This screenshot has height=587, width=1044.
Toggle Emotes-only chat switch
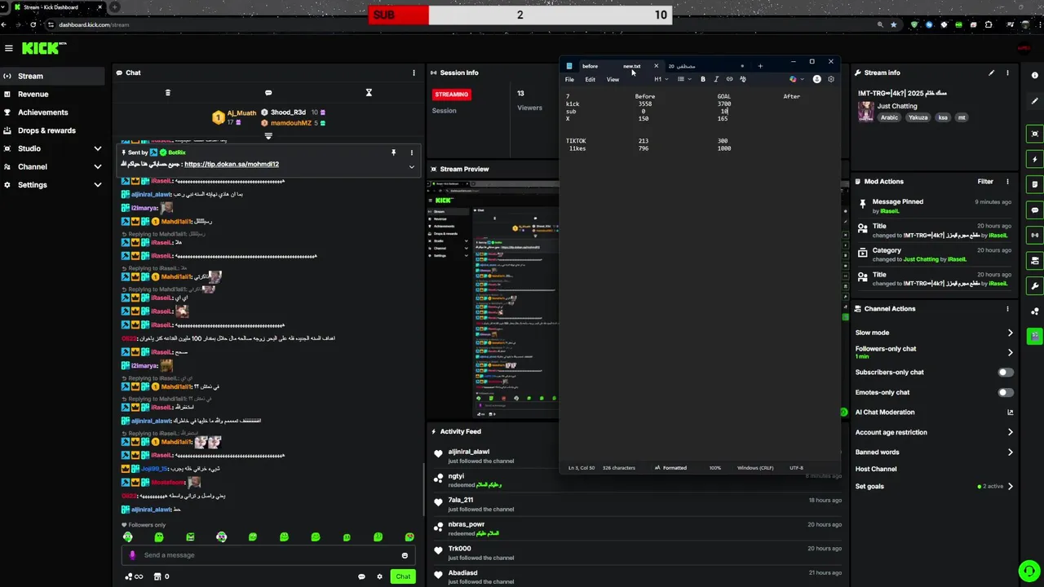(1006, 392)
